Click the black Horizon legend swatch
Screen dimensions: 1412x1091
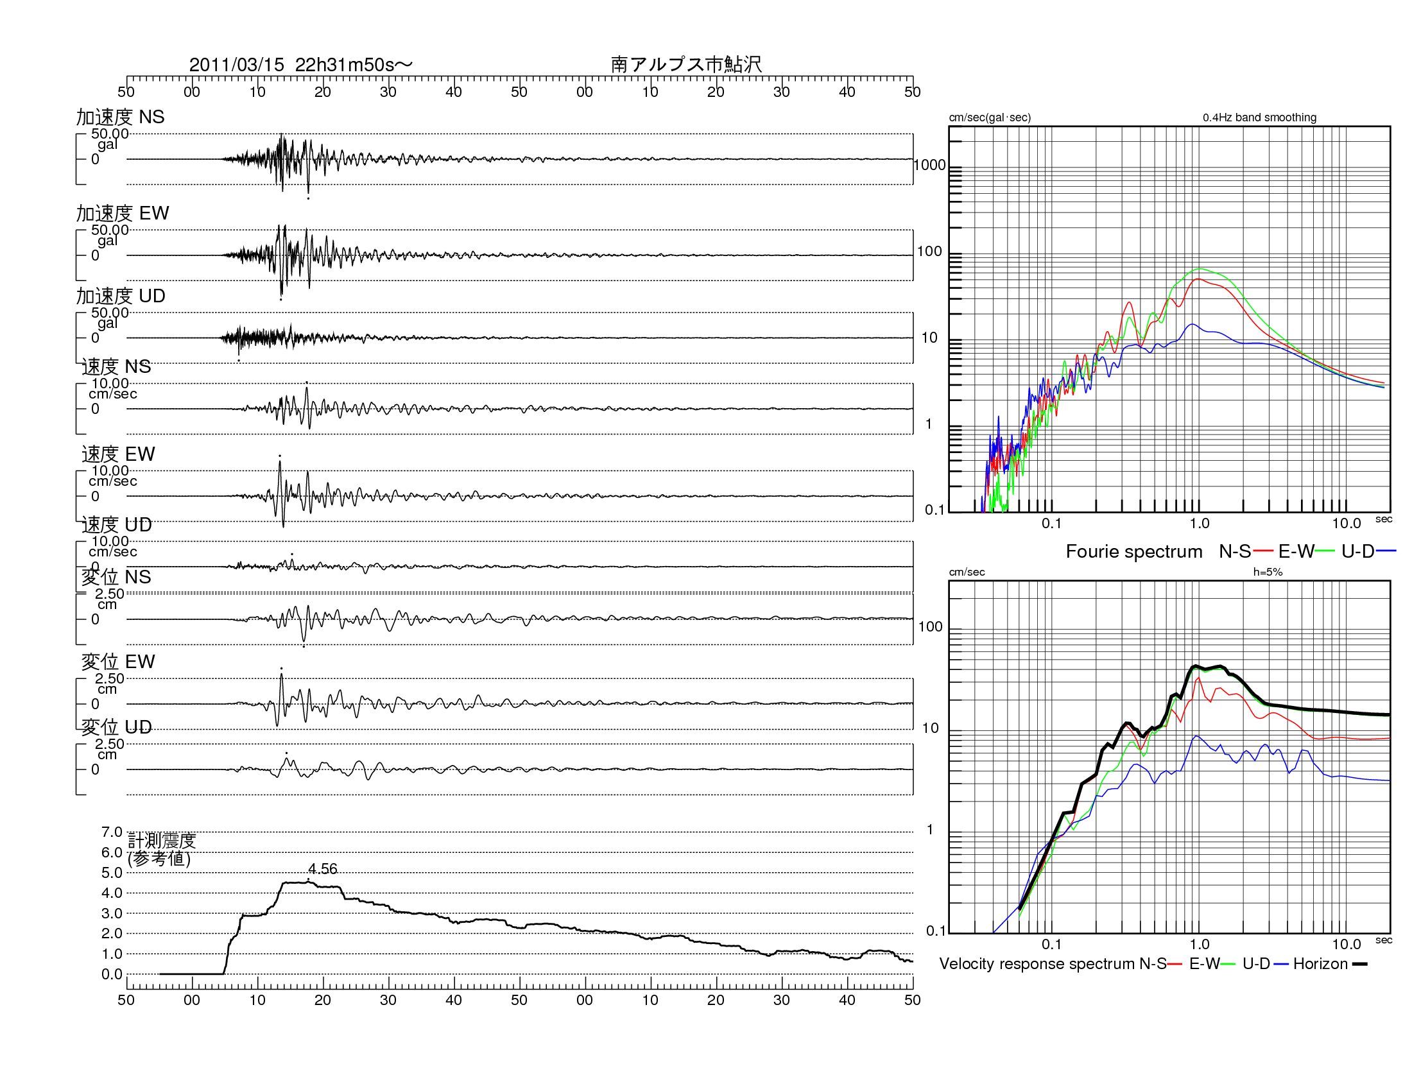click(x=1359, y=965)
